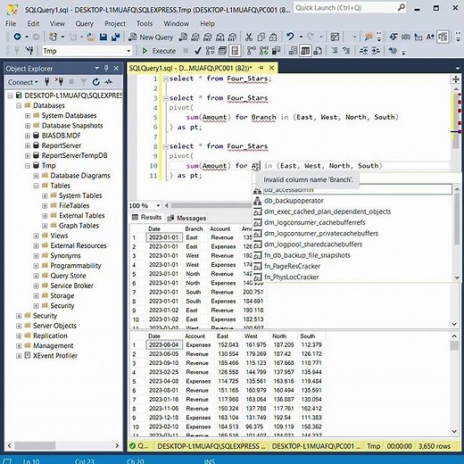The image size is (464, 464).
Task: Click the Decrease Indent icon
Action: (363, 51)
